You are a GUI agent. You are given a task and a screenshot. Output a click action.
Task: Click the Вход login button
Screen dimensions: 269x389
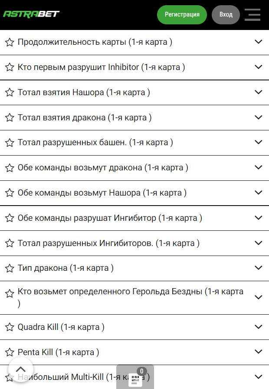pos(226,14)
